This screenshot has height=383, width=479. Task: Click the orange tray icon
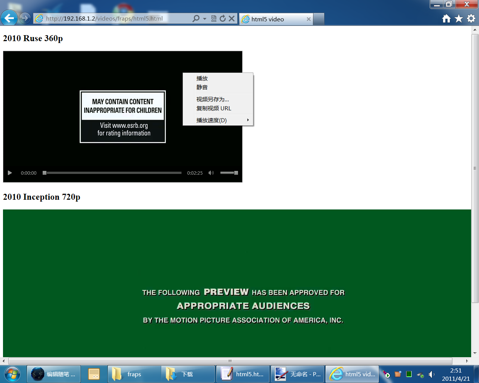tap(398, 374)
